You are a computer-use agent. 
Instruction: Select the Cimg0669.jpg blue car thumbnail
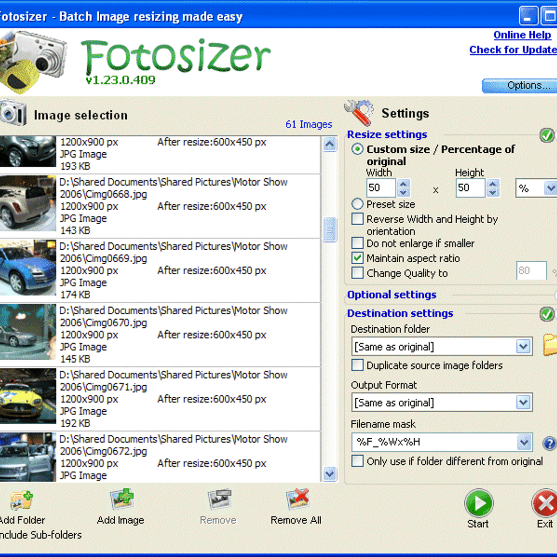pos(28,268)
